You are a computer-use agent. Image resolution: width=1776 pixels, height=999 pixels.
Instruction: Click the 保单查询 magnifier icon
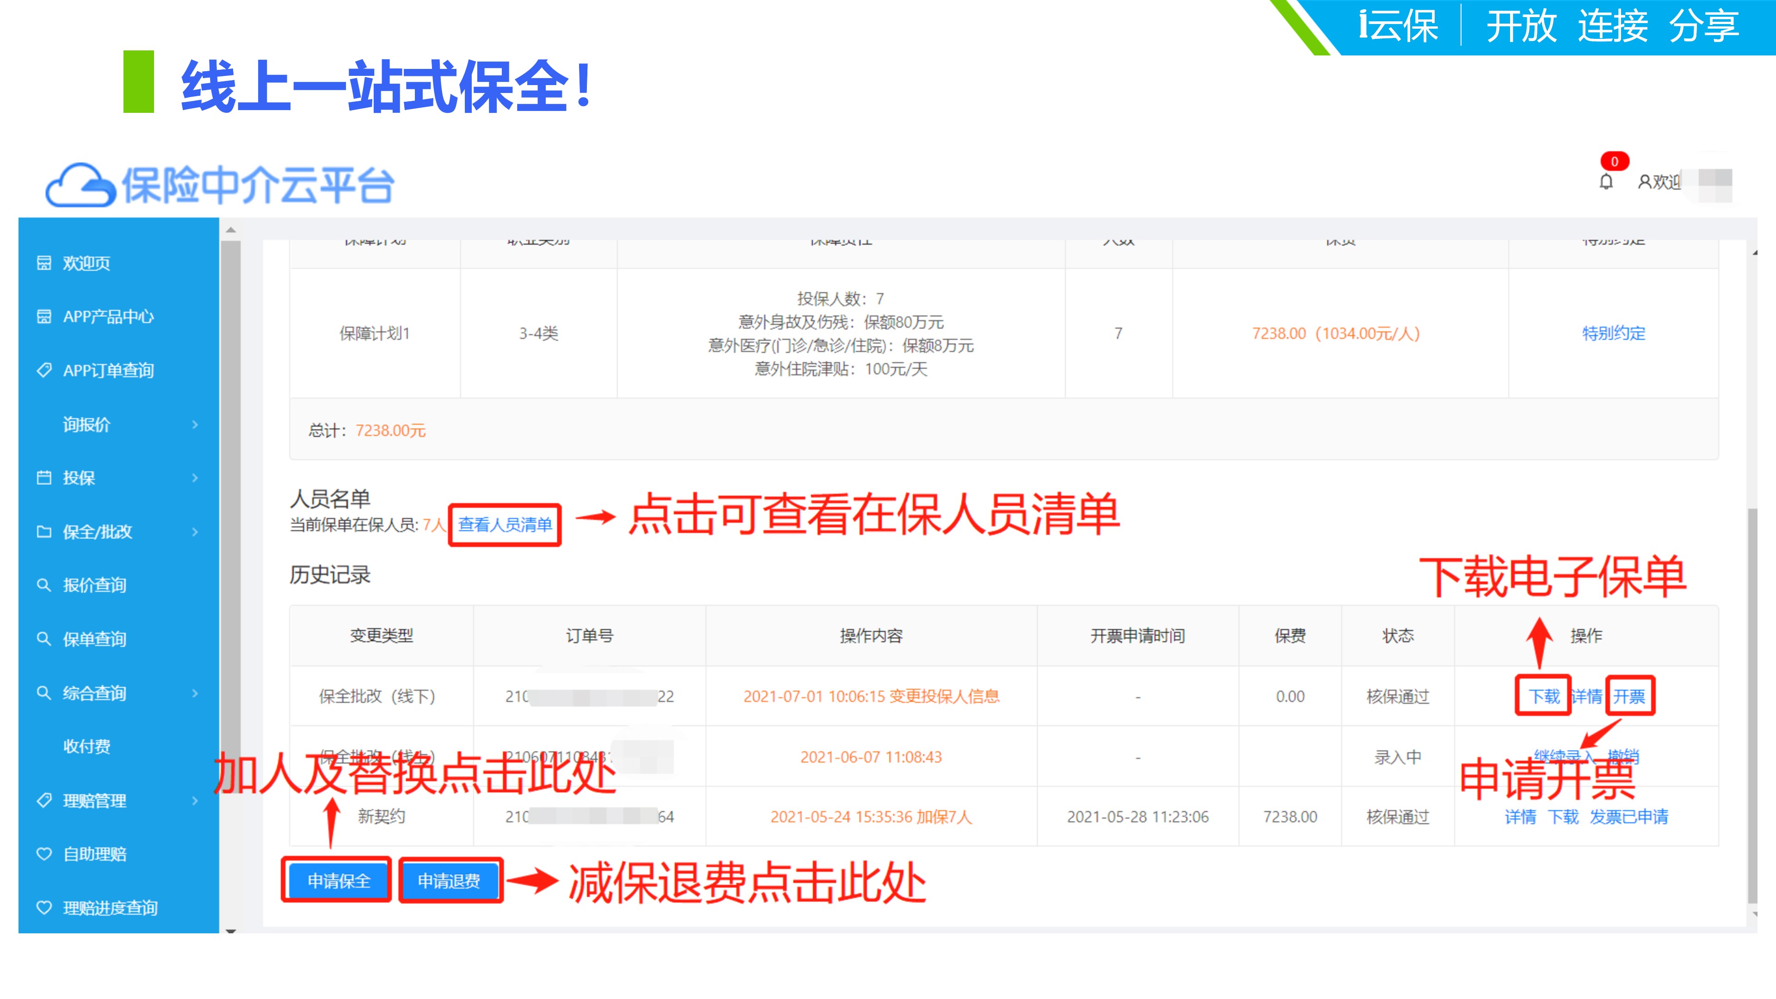click(44, 639)
